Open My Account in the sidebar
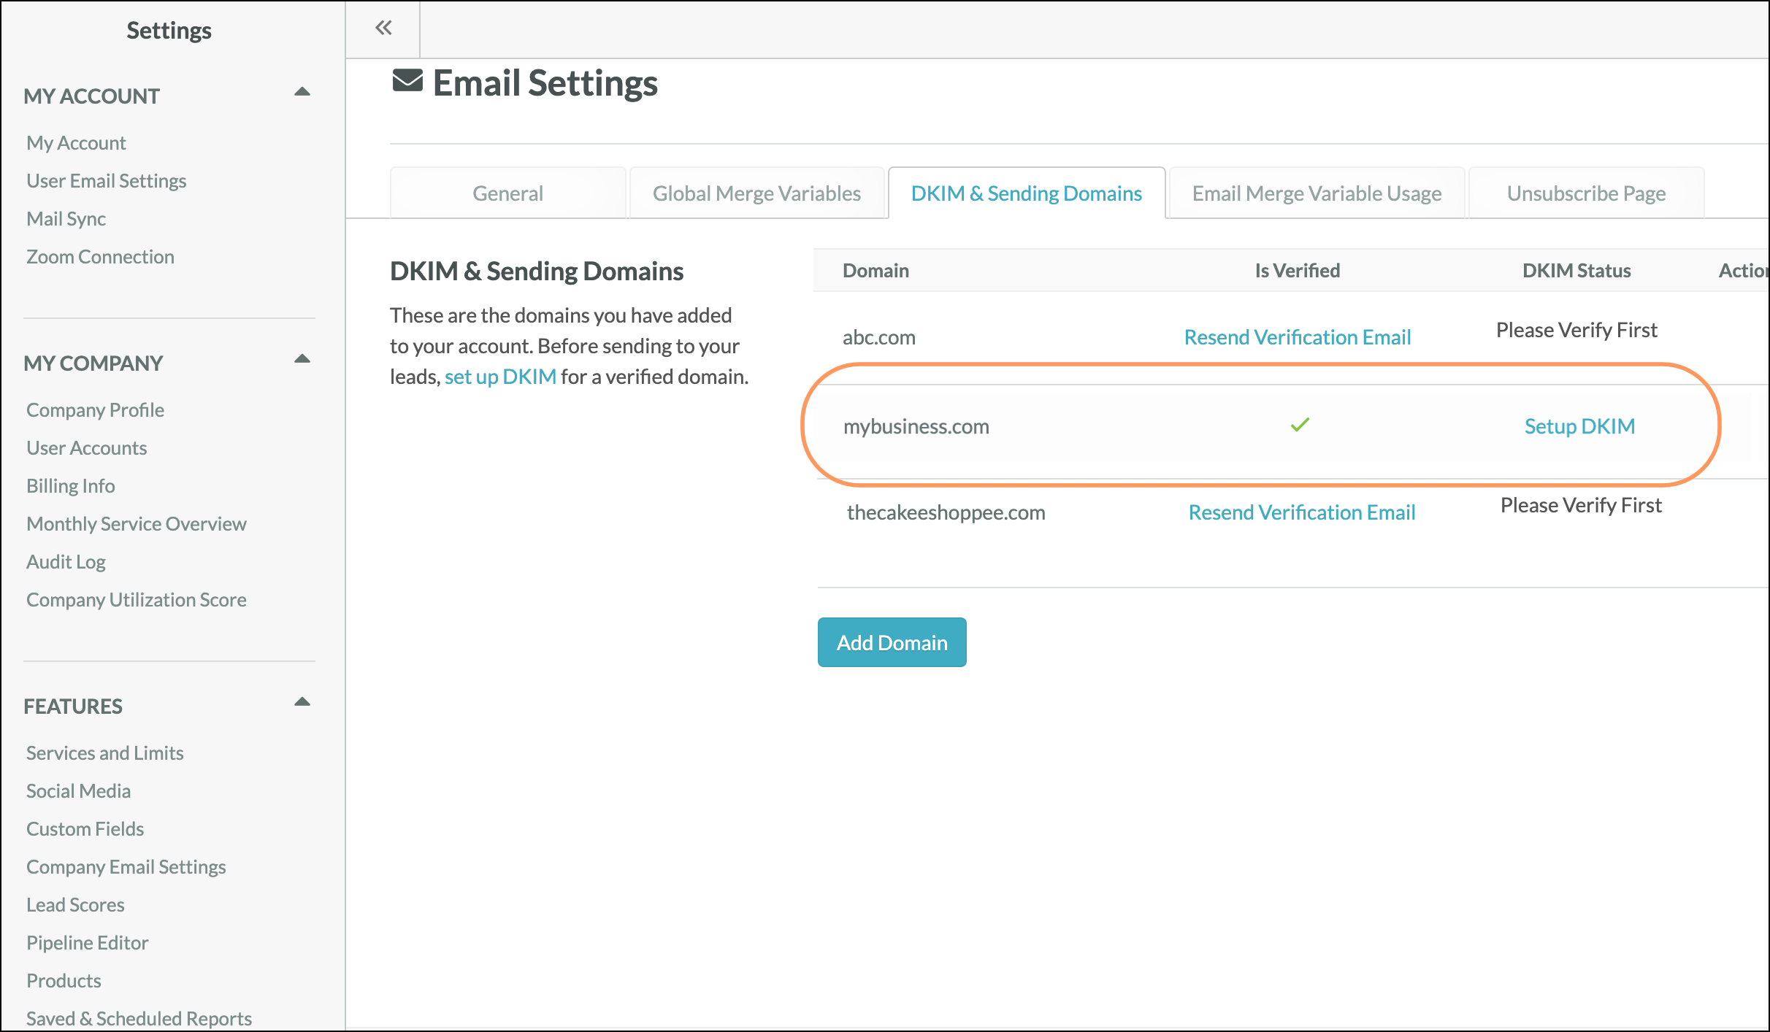The width and height of the screenshot is (1770, 1032). point(77,143)
